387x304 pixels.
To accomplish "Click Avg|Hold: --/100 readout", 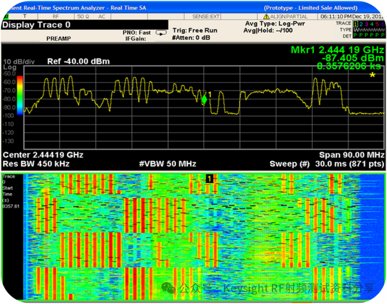I will (x=268, y=30).
